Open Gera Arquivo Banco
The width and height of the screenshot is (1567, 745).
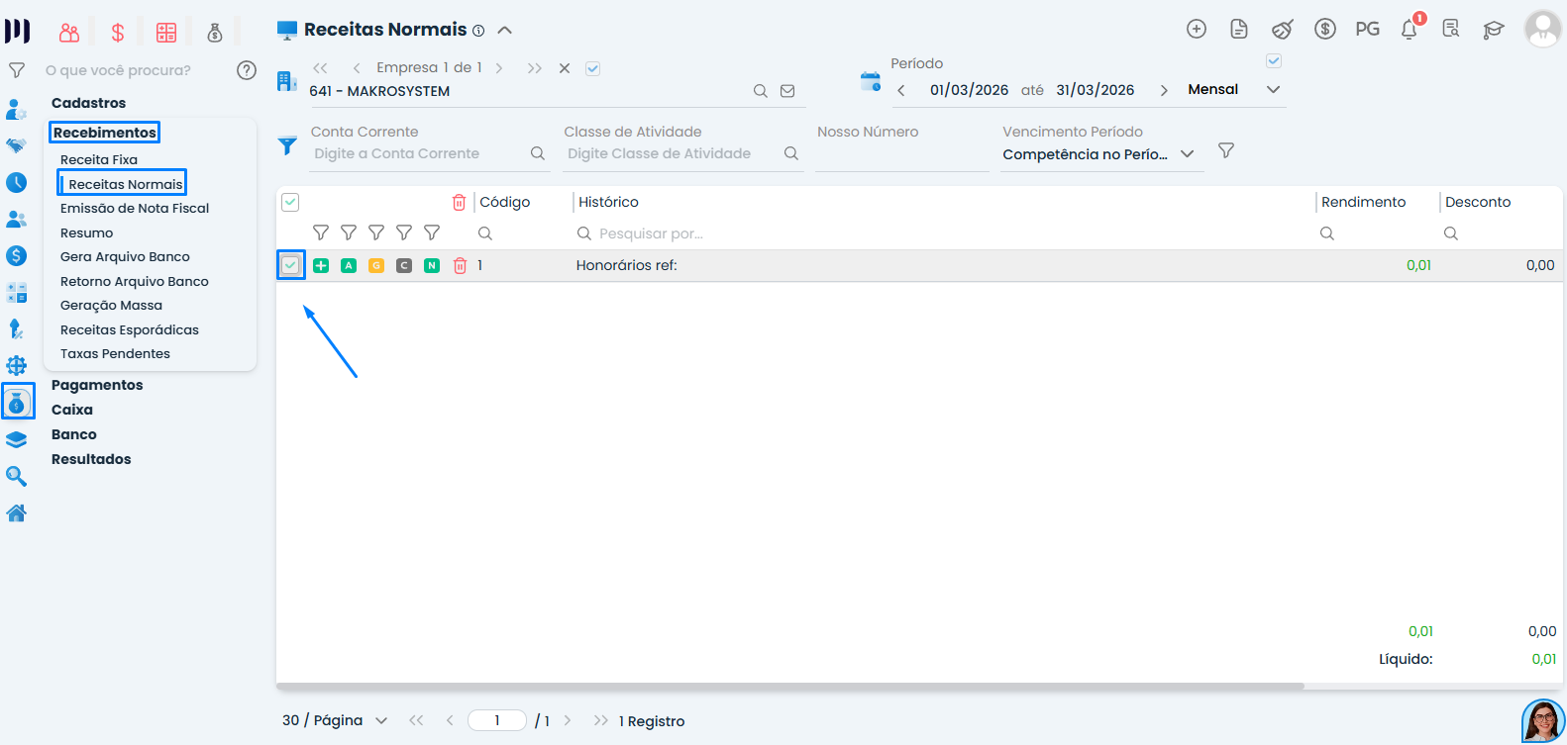click(x=125, y=256)
